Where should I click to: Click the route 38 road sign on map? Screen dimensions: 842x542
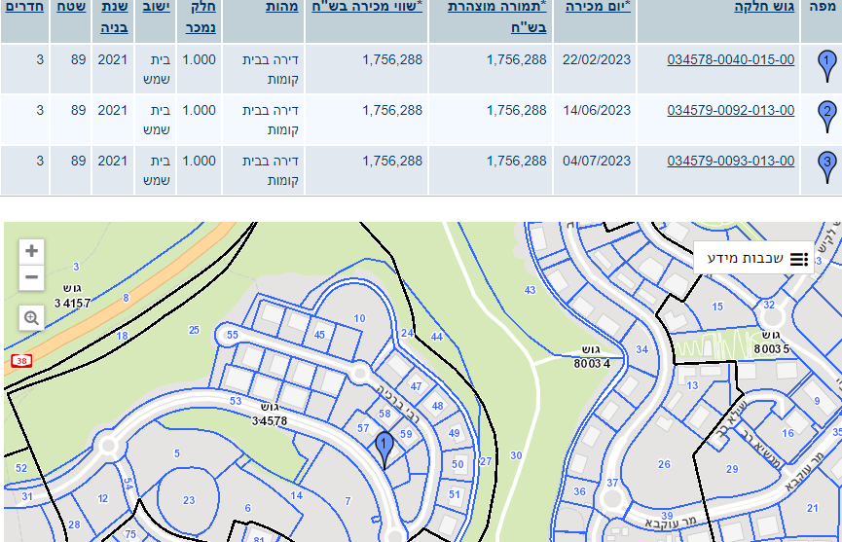pyautogui.click(x=21, y=361)
